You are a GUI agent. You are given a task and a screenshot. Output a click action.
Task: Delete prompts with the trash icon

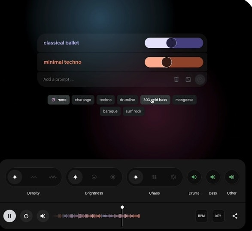pyautogui.click(x=176, y=80)
